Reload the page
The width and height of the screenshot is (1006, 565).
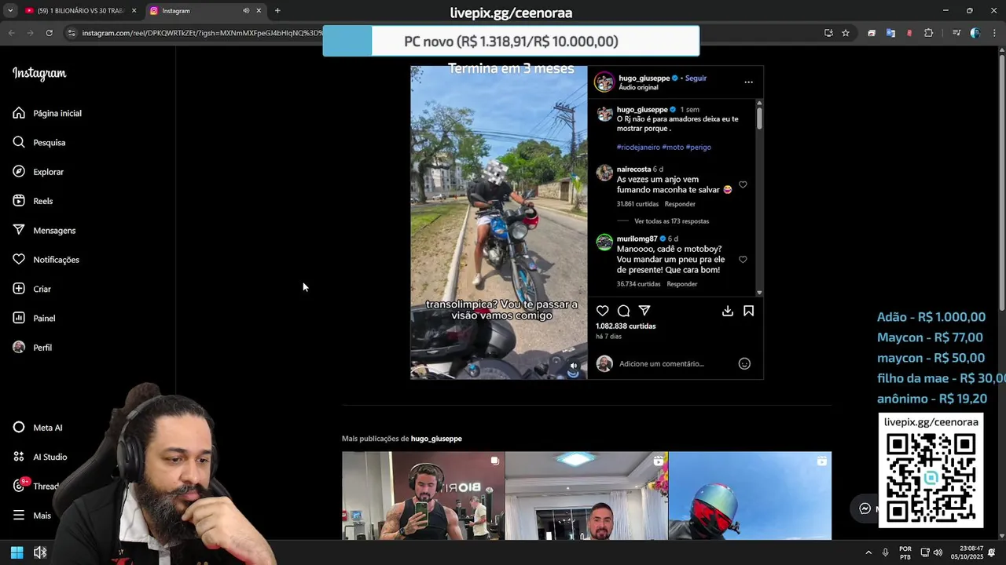(x=49, y=33)
